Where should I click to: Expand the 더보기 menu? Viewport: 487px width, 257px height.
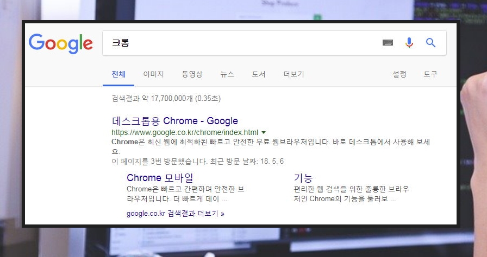(294, 74)
